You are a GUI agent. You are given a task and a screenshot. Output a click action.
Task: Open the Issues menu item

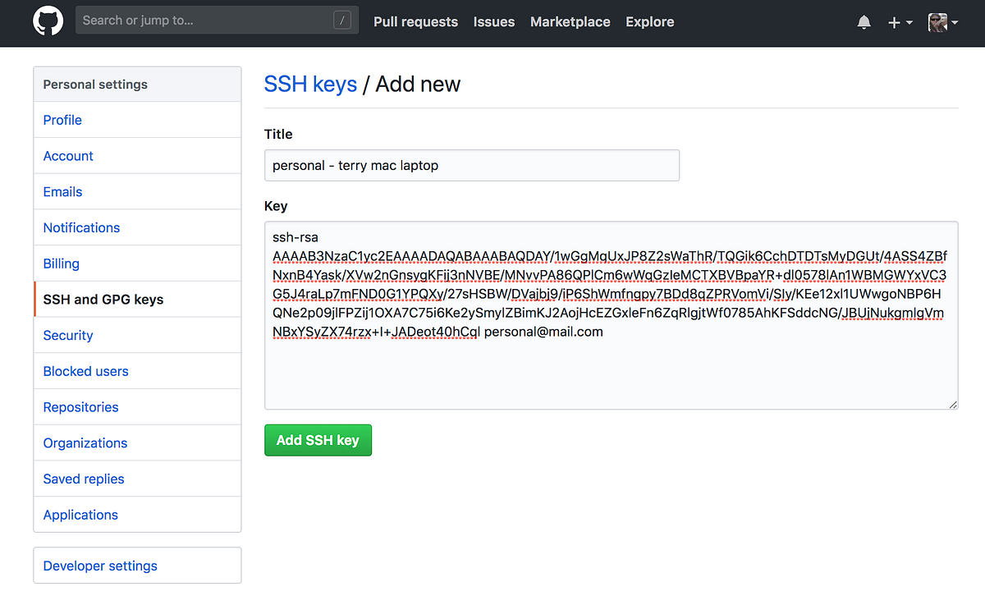(493, 22)
